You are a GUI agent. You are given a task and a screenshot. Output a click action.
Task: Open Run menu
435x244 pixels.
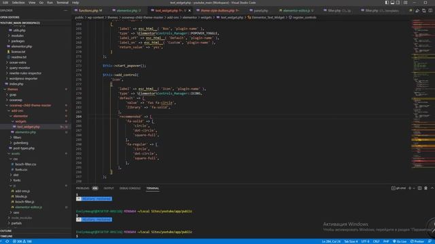coord(50,3)
